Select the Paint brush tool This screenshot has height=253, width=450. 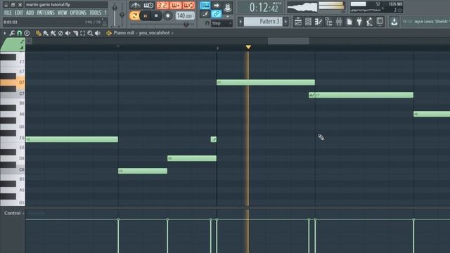(46, 33)
